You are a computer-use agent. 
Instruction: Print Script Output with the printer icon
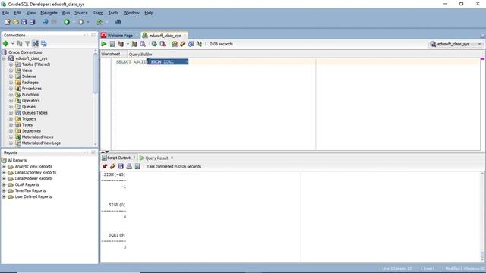click(129, 167)
